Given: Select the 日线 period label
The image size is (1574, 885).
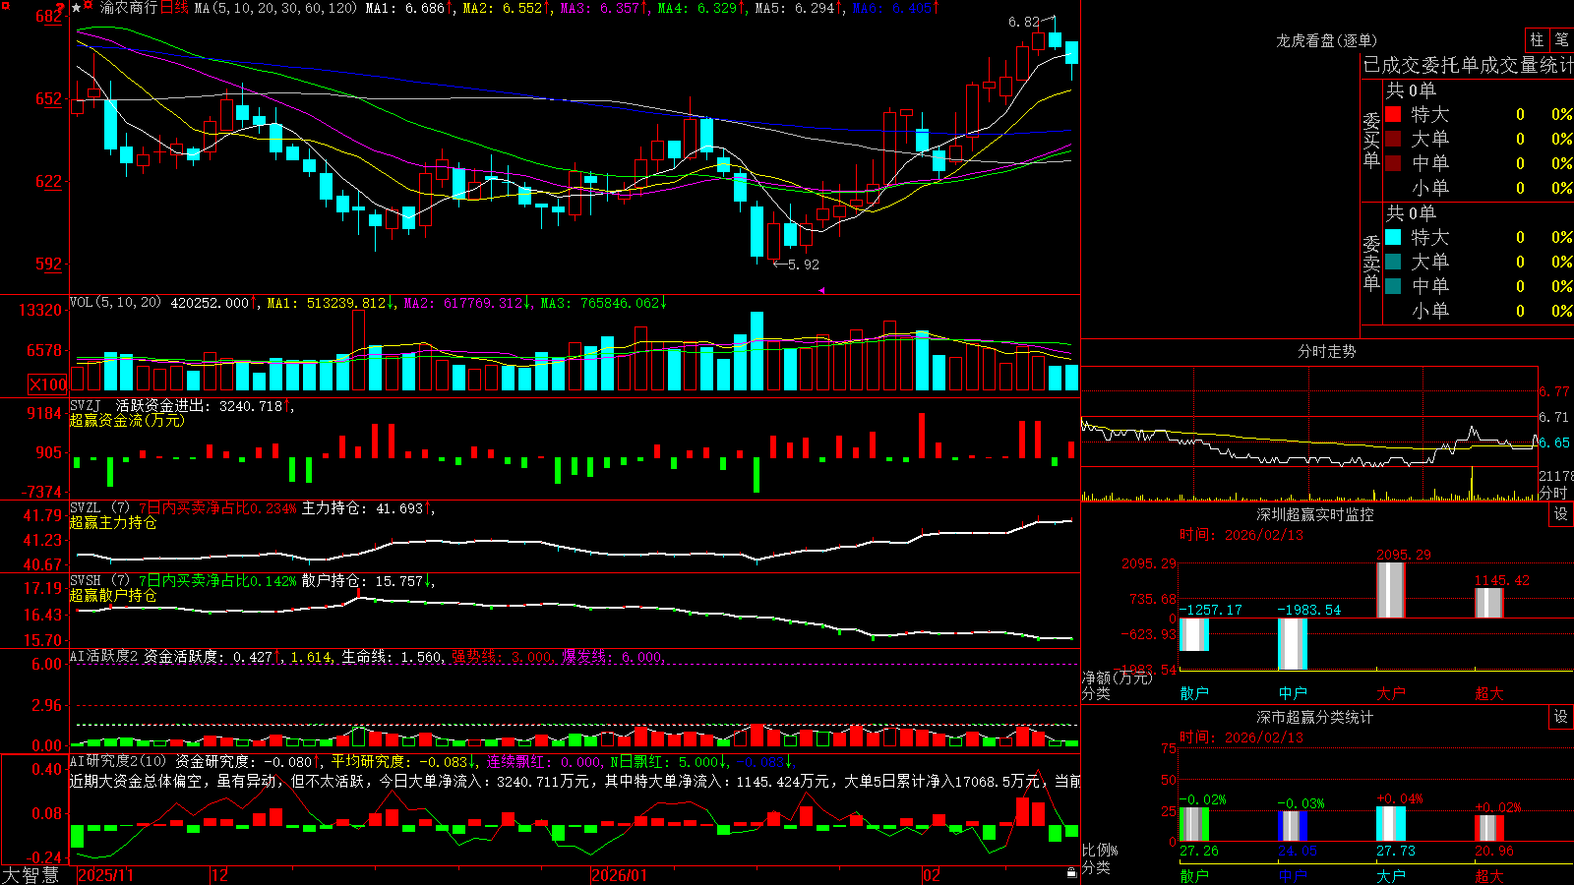Looking at the screenshot, I should 174,8.
